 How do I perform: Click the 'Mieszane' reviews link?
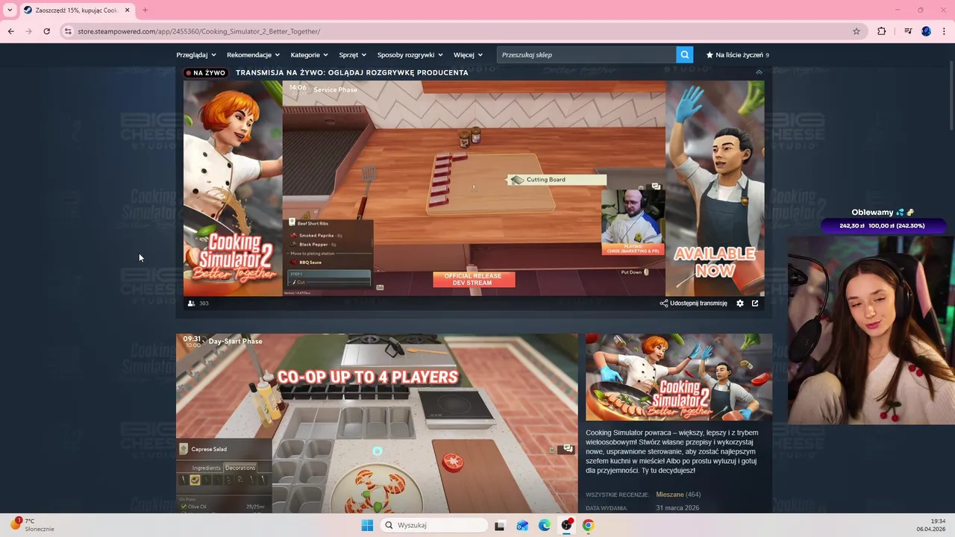coord(668,494)
